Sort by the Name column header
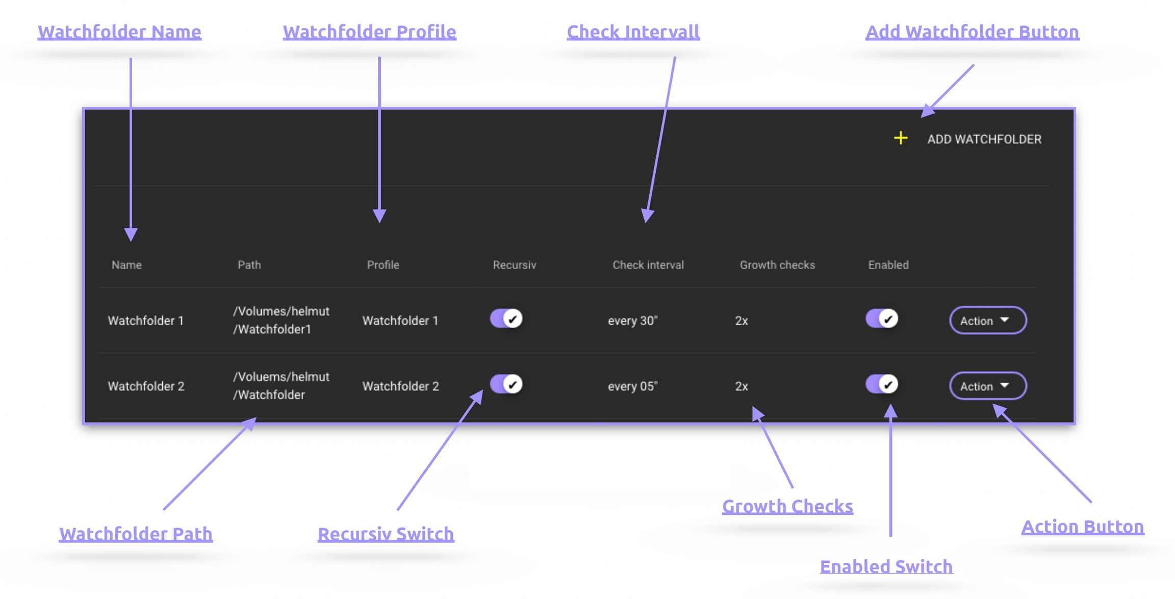The width and height of the screenshot is (1175, 599). click(x=126, y=265)
